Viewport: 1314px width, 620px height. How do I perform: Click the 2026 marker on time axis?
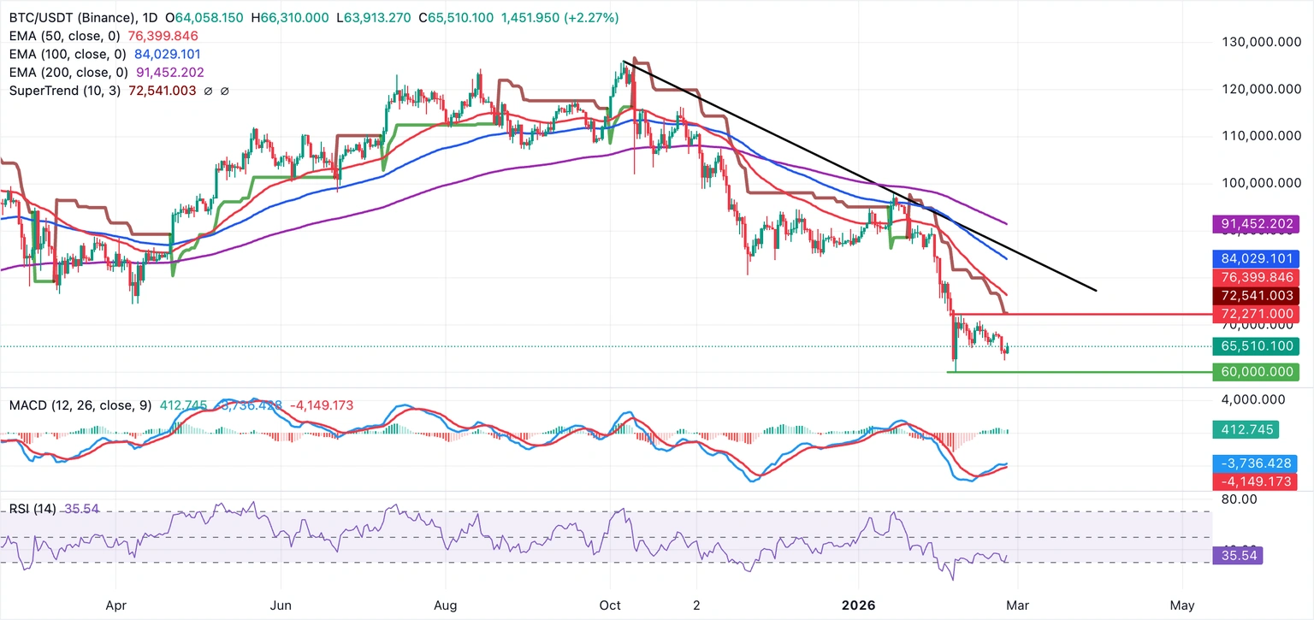[858, 605]
